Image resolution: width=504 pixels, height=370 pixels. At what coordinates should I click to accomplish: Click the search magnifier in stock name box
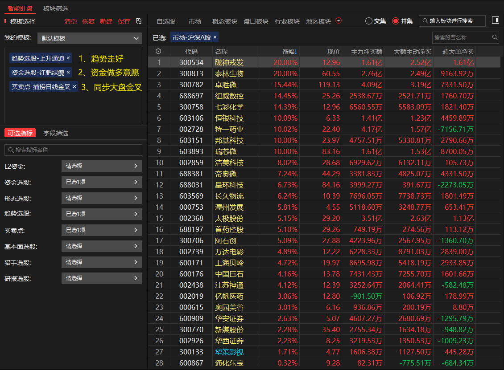click(x=495, y=37)
